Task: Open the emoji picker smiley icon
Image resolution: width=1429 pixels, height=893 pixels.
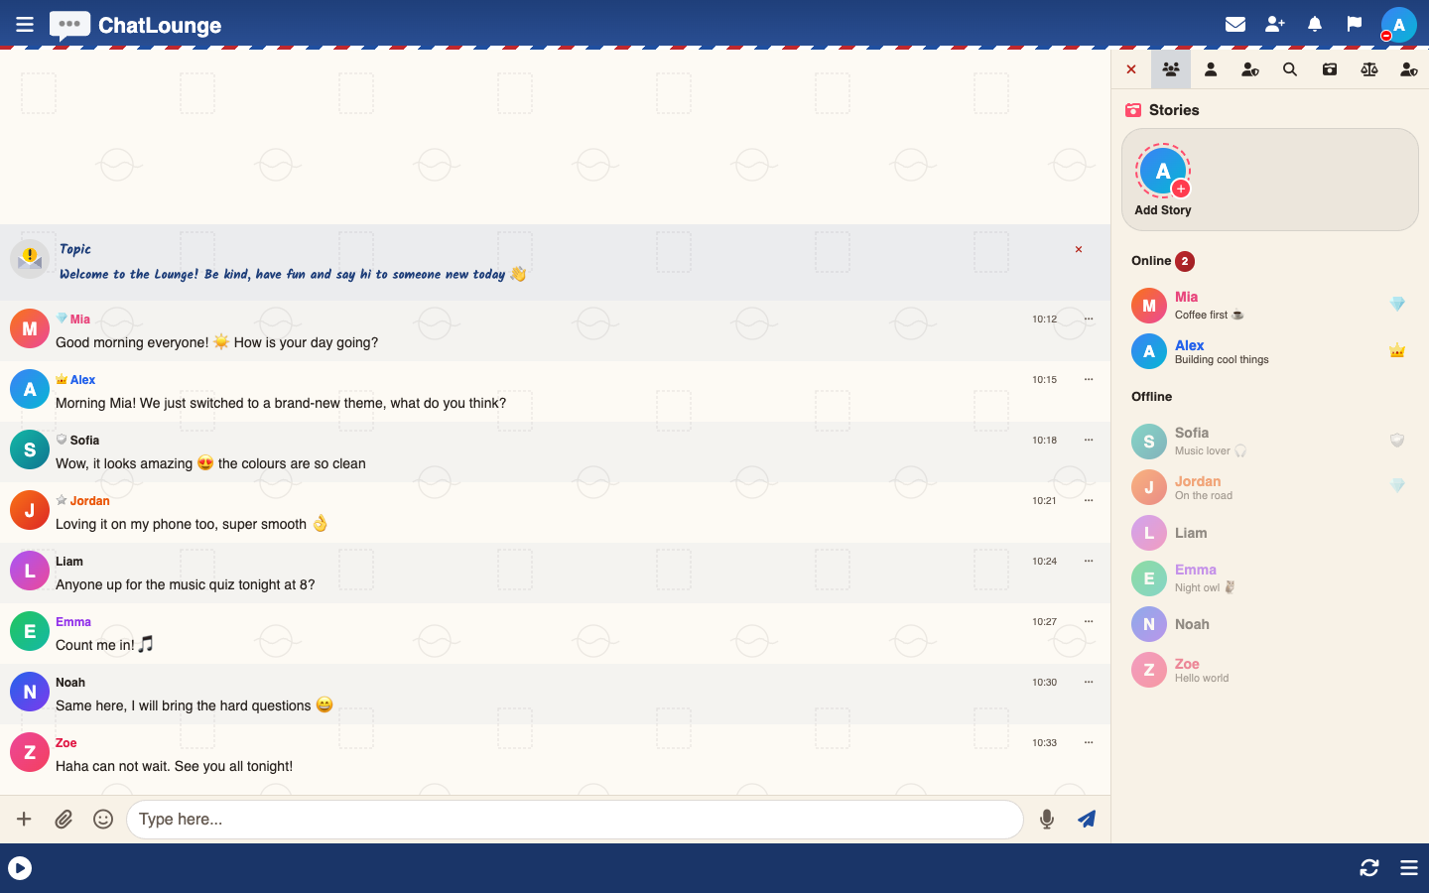Action: click(x=103, y=819)
